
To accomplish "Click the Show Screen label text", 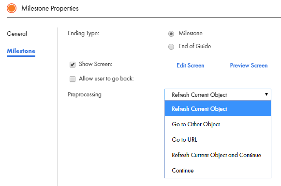I will point(95,64).
